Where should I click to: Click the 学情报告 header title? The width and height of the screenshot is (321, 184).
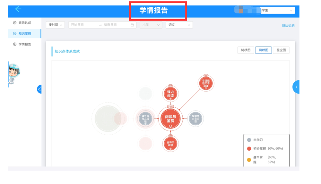153,10
